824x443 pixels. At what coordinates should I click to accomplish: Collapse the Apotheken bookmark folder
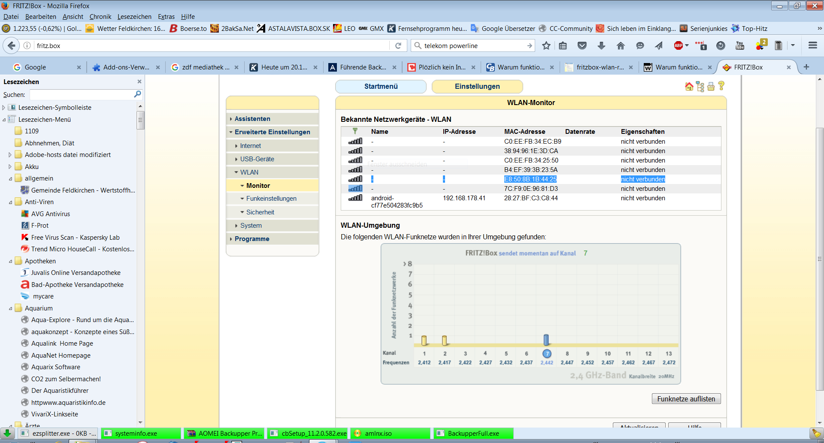[x=10, y=261]
